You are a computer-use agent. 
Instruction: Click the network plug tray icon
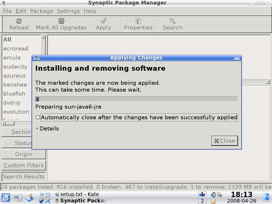(220, 194)
